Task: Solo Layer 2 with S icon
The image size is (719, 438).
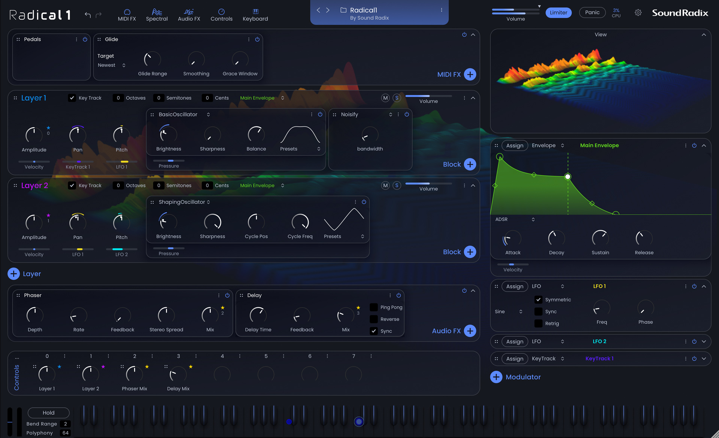Action: (x=397, y=185)
